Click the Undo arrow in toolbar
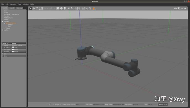The height and width of the screenshot is (108, 190). point(44,8)
